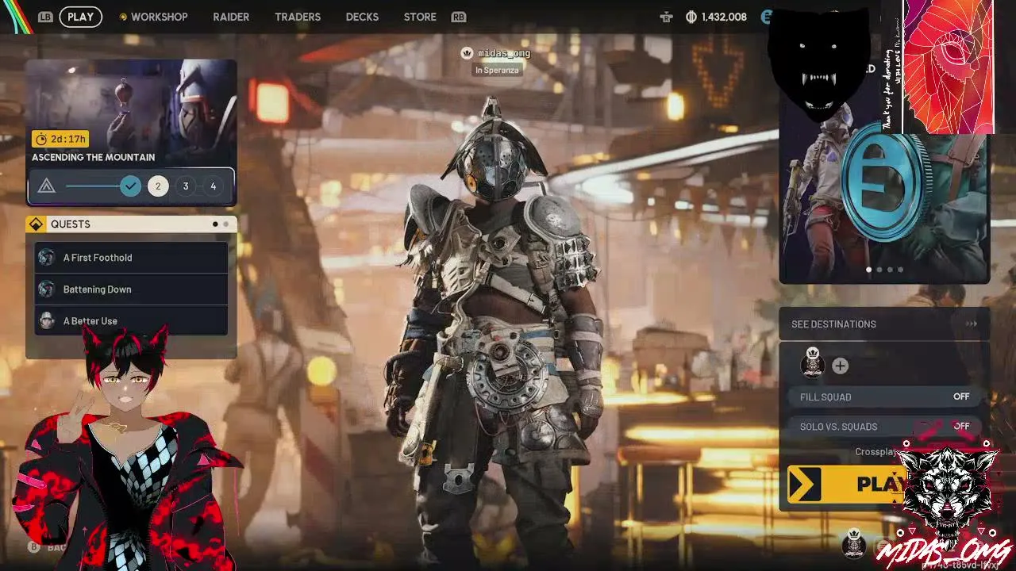This screenshot has width=1016, height=571.
Task: Open the A Better Use quest
Action: [132, 320]
